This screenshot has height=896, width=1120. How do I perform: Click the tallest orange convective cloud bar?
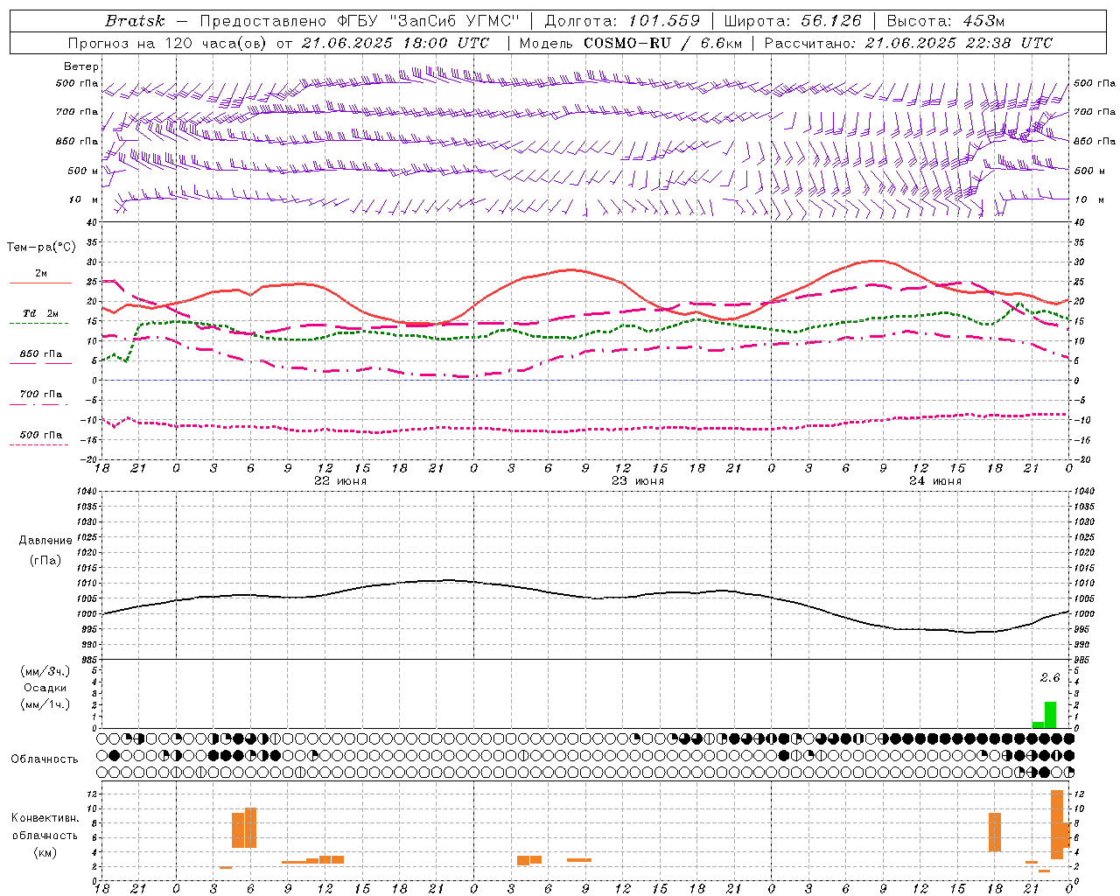click(x=1057, y=824)
